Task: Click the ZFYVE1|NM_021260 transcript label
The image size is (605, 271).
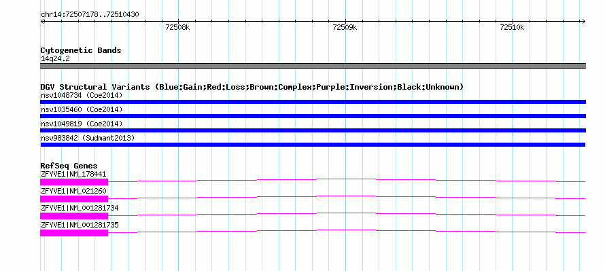Action: pos(73,191)
